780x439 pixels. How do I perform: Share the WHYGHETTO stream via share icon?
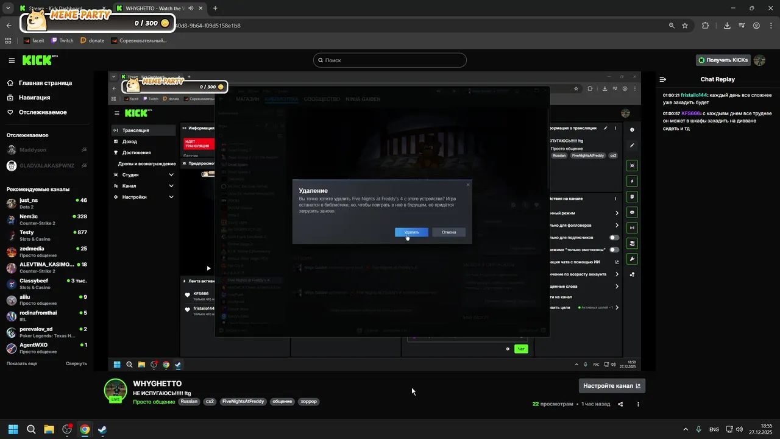click(620, 404)
